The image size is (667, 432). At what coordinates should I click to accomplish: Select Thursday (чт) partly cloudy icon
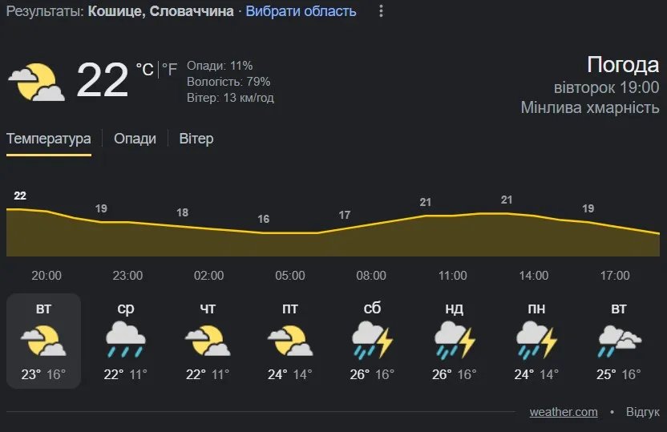tap(208, 340)
